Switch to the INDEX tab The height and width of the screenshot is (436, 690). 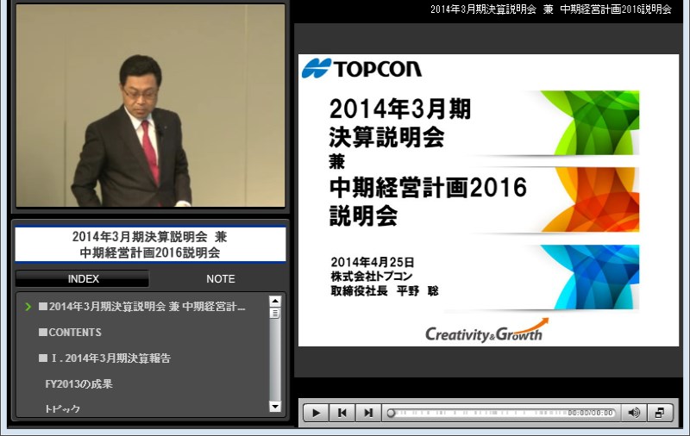click(82, 278)
